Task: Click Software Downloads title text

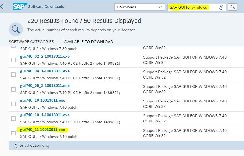Action: coord(46,6)
